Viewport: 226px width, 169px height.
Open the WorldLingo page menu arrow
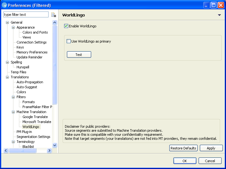click(219, 15)
